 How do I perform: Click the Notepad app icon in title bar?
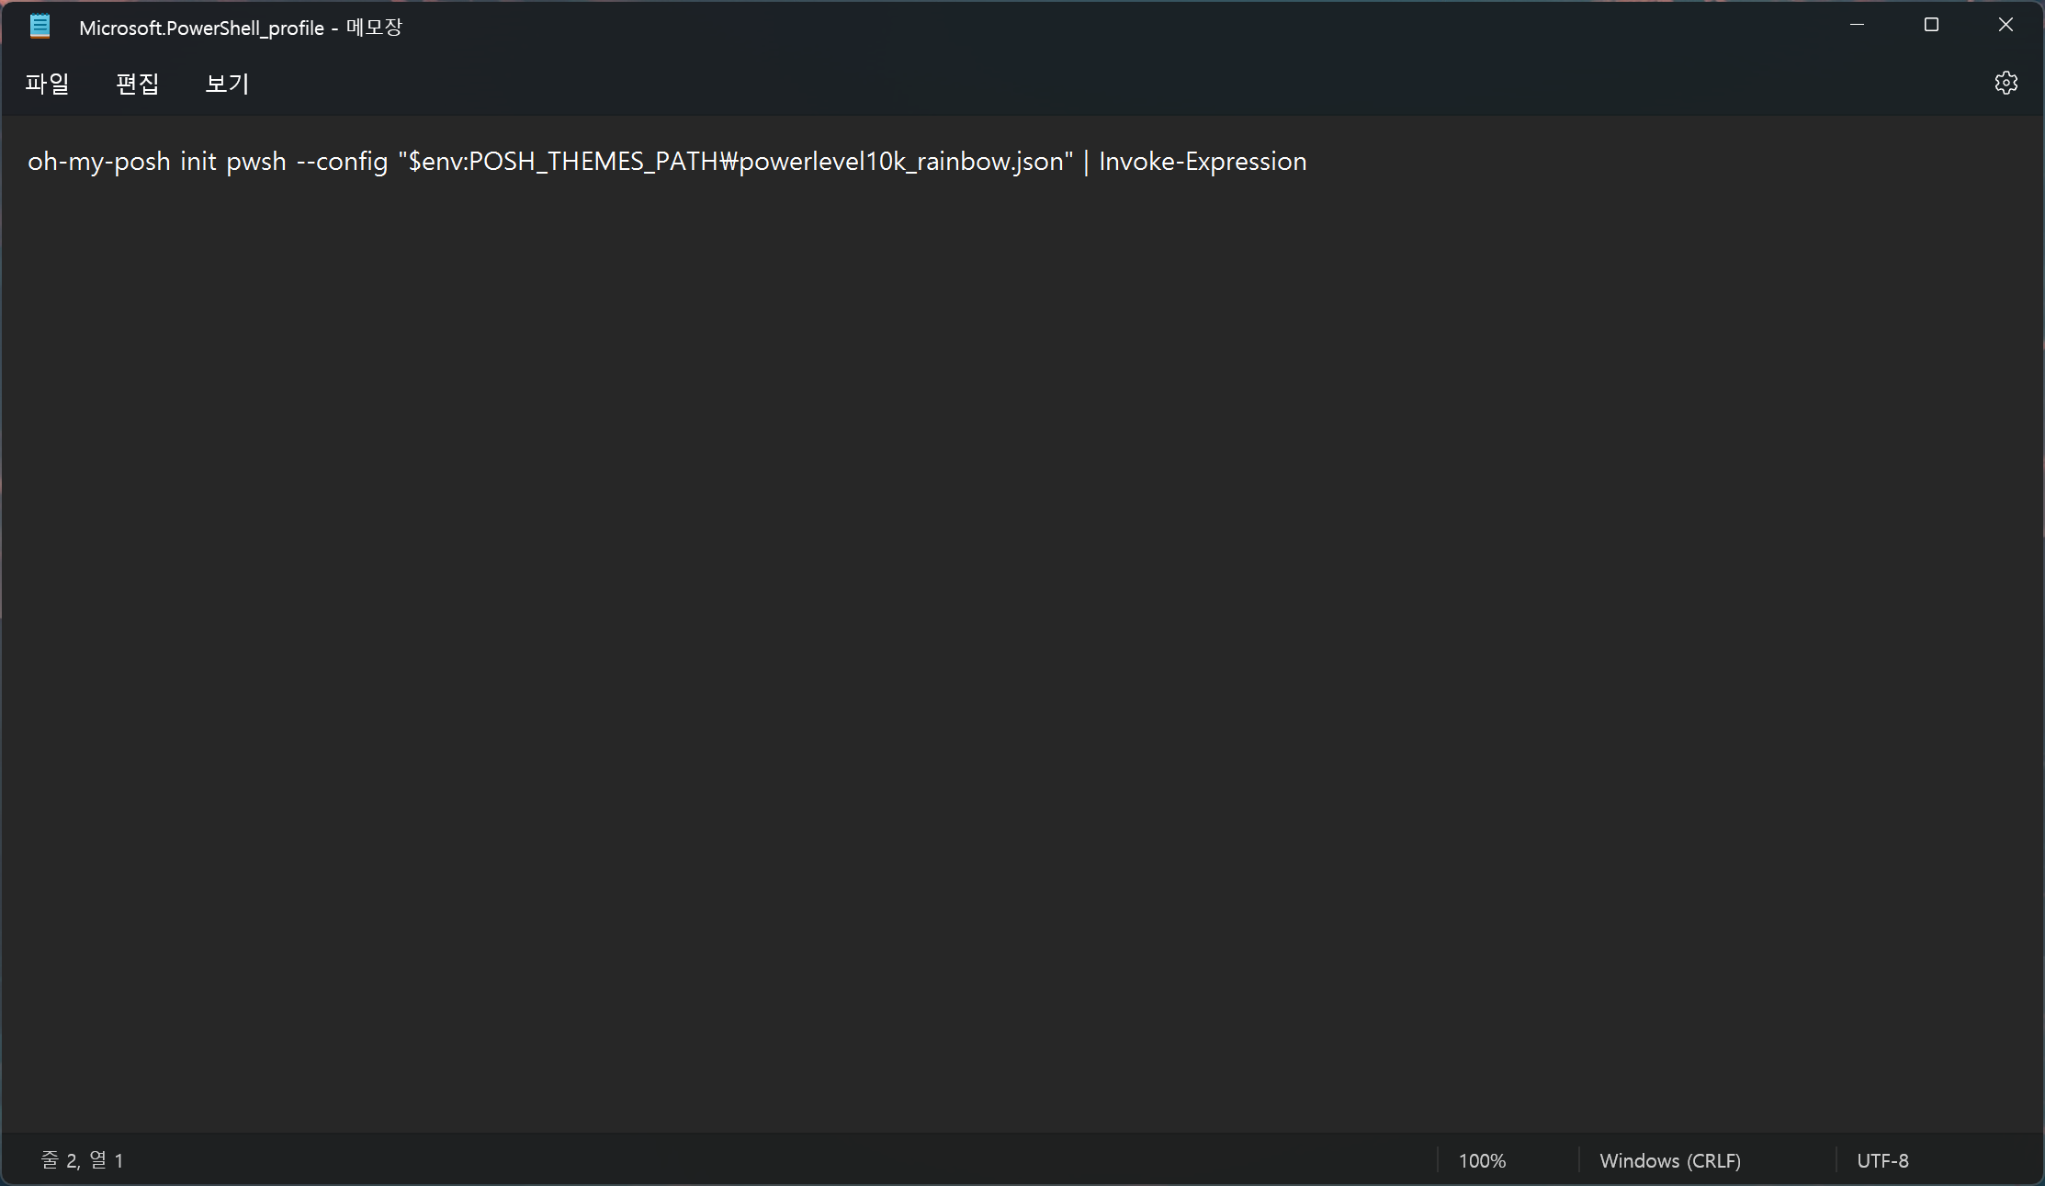click(40, 27)
